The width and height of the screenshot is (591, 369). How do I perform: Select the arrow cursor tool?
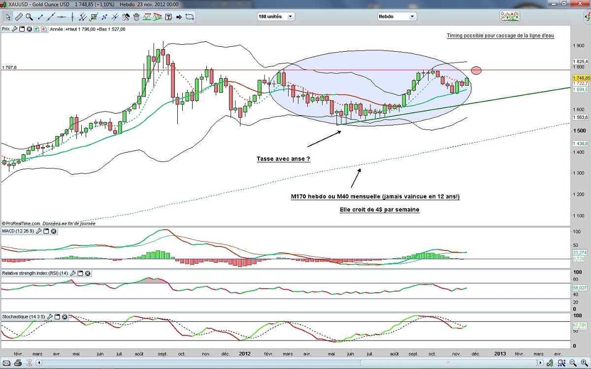tap(8, 17)
